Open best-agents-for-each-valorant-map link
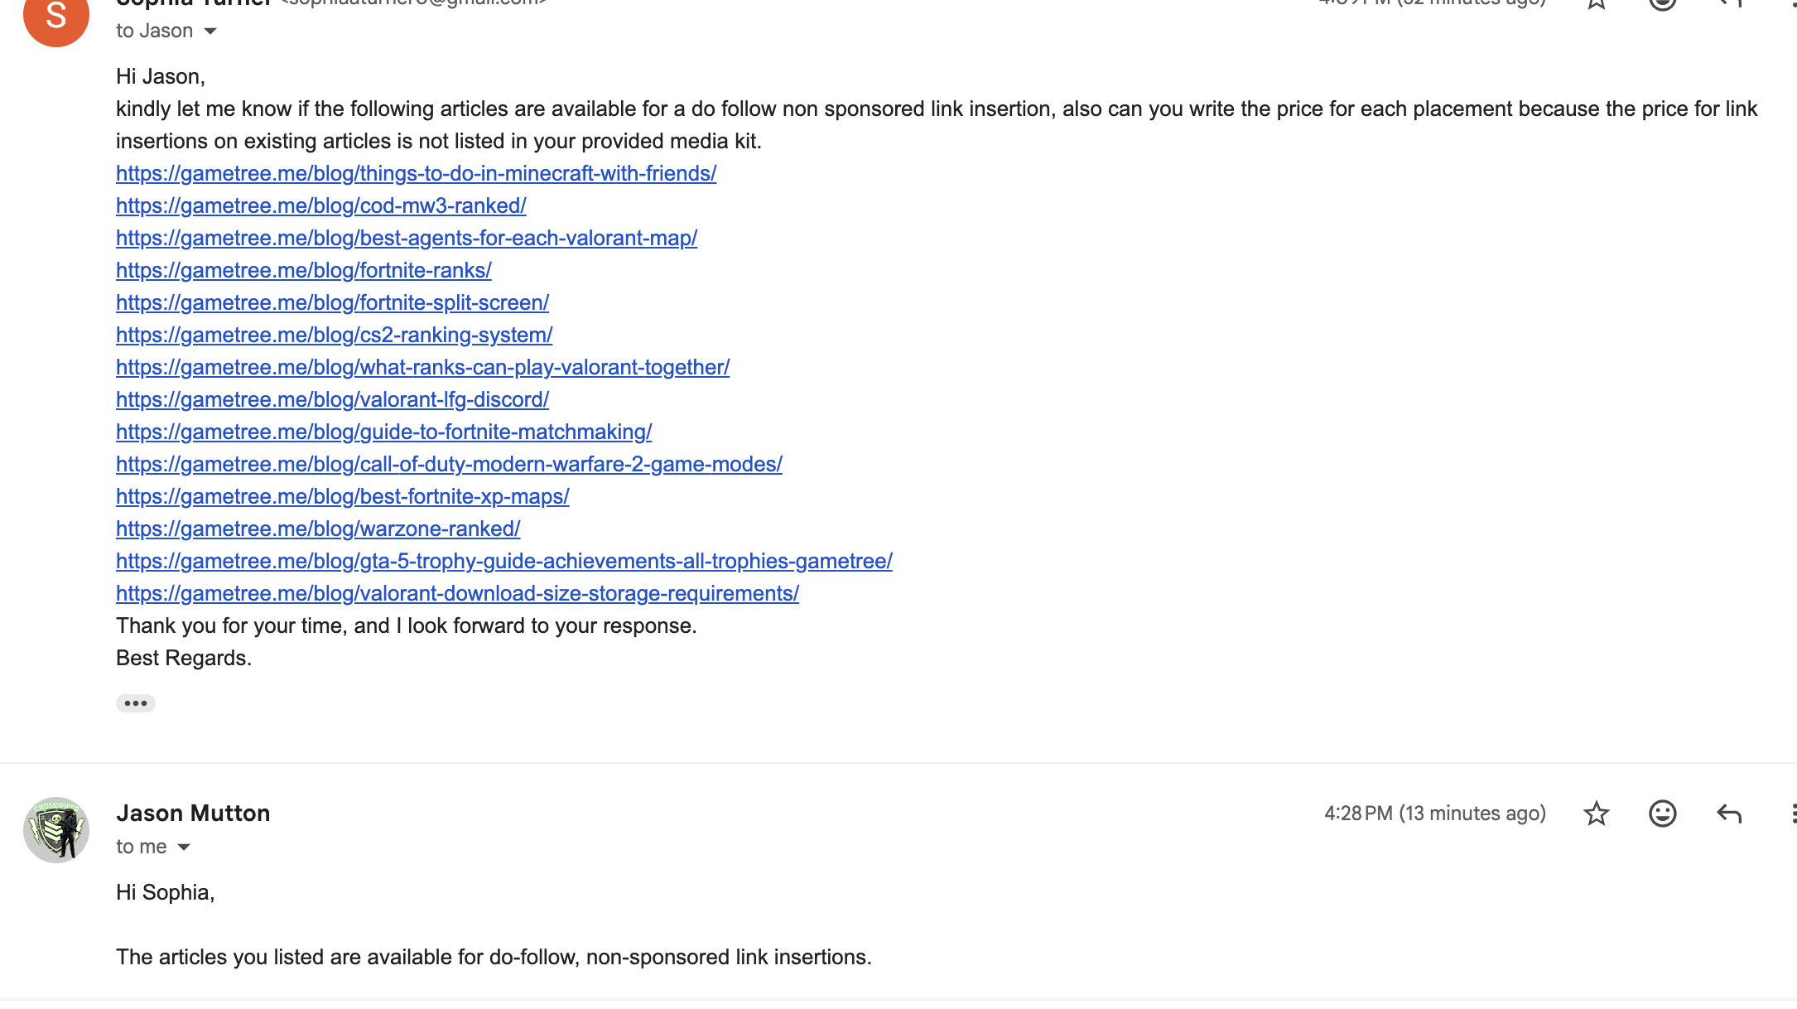Image resolution: width=1797 pixels, height=1009 pixels. 407,238
